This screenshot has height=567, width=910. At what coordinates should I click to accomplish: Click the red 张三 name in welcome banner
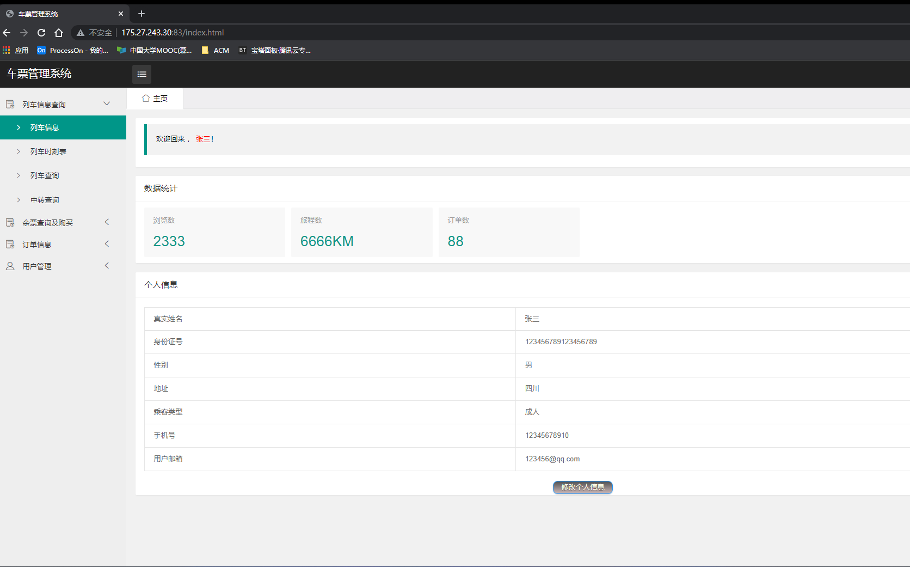(203, 139)
